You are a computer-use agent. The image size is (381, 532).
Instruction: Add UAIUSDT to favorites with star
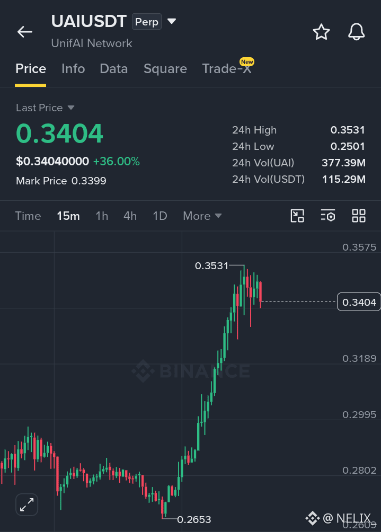click(321, 32)
